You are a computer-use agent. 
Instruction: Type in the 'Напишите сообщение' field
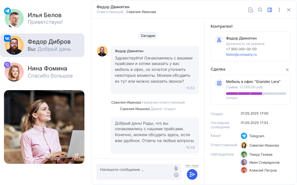tap(134, 170)
